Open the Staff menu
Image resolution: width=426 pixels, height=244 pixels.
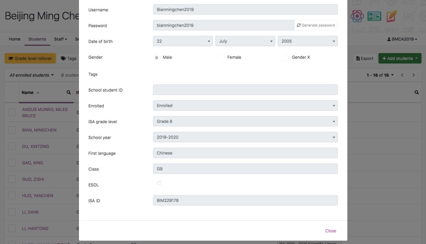[60, 39]
